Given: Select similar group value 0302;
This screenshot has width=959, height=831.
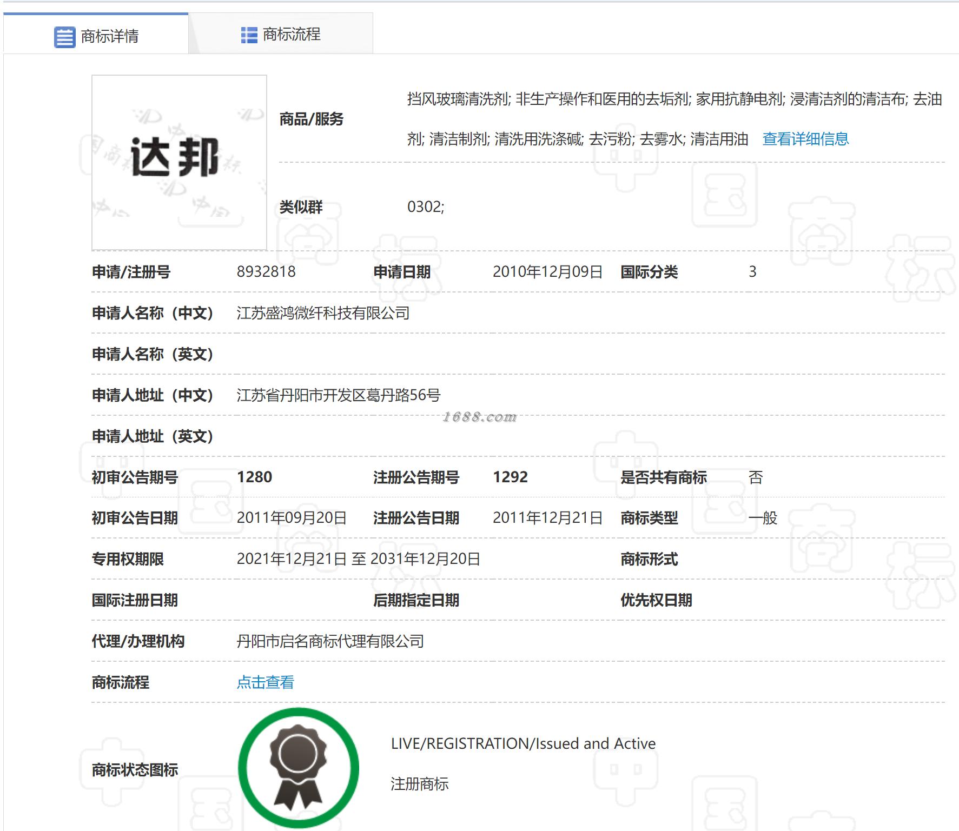Looking at the screenshot, I should pyautogui.click(x=426, y=207).
